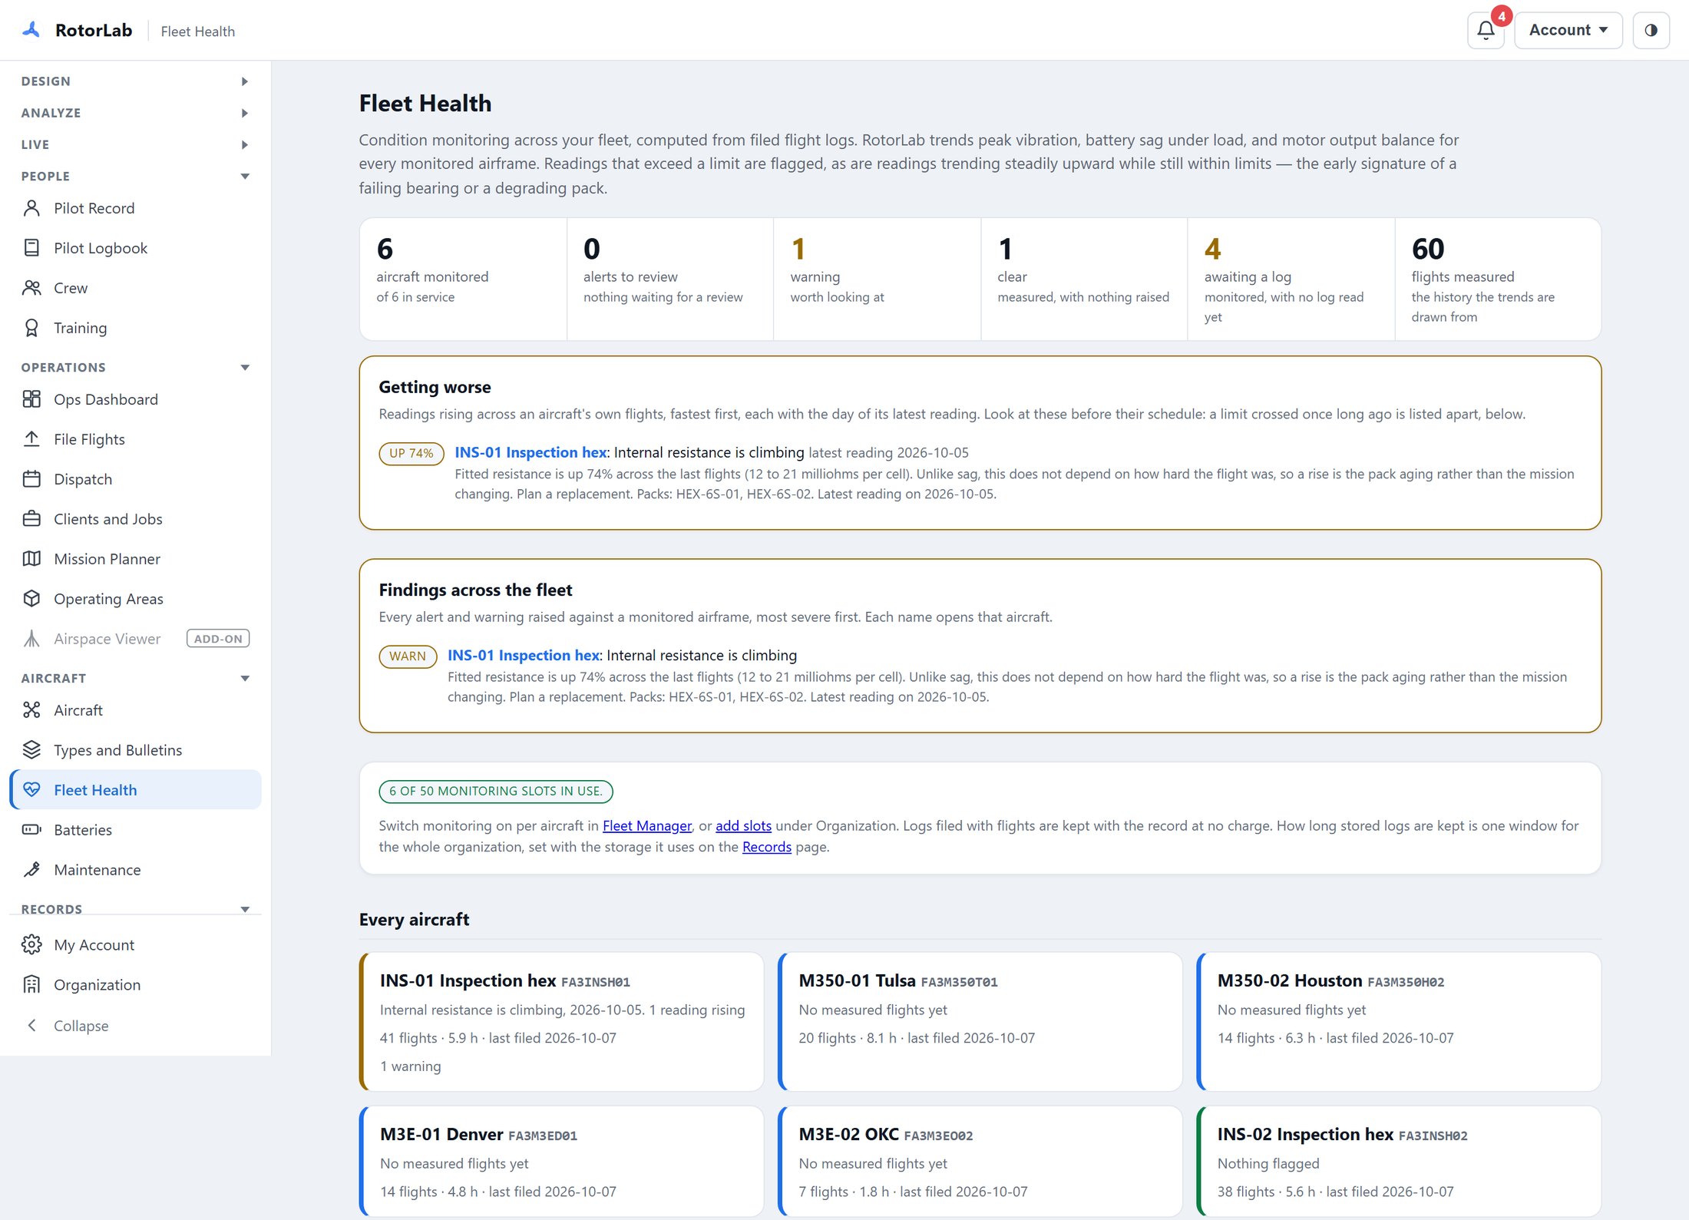The height and width of the screenshot is (1220, 1689).
Task: Click the Operating Areas cube icon
Action: (x=31, y=599)
